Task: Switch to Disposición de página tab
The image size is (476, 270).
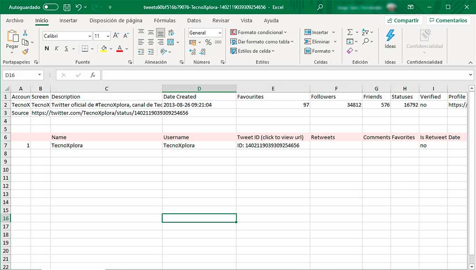Action: pos(116,20)
